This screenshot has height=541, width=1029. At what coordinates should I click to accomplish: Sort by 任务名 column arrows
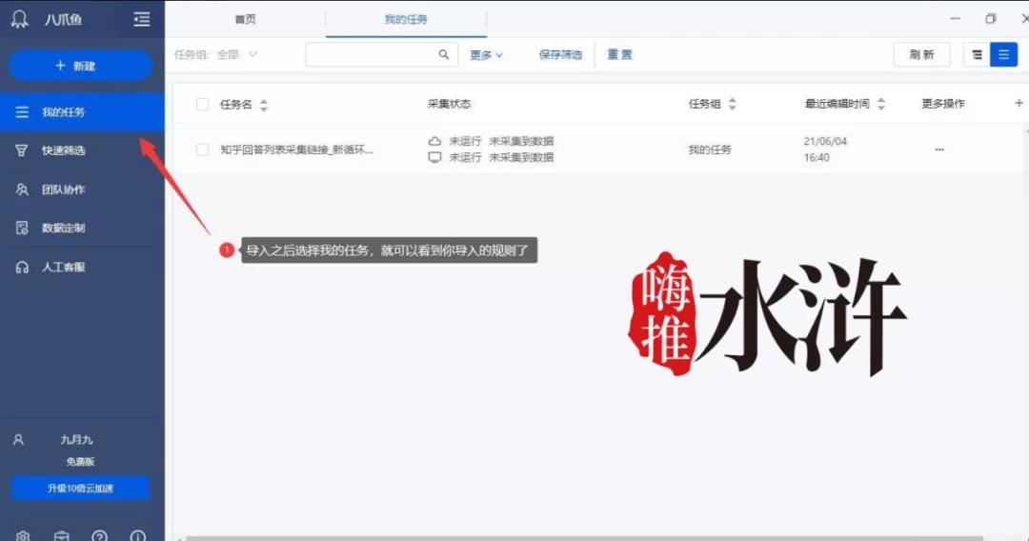pyautogui.click(x=264, y=104)
